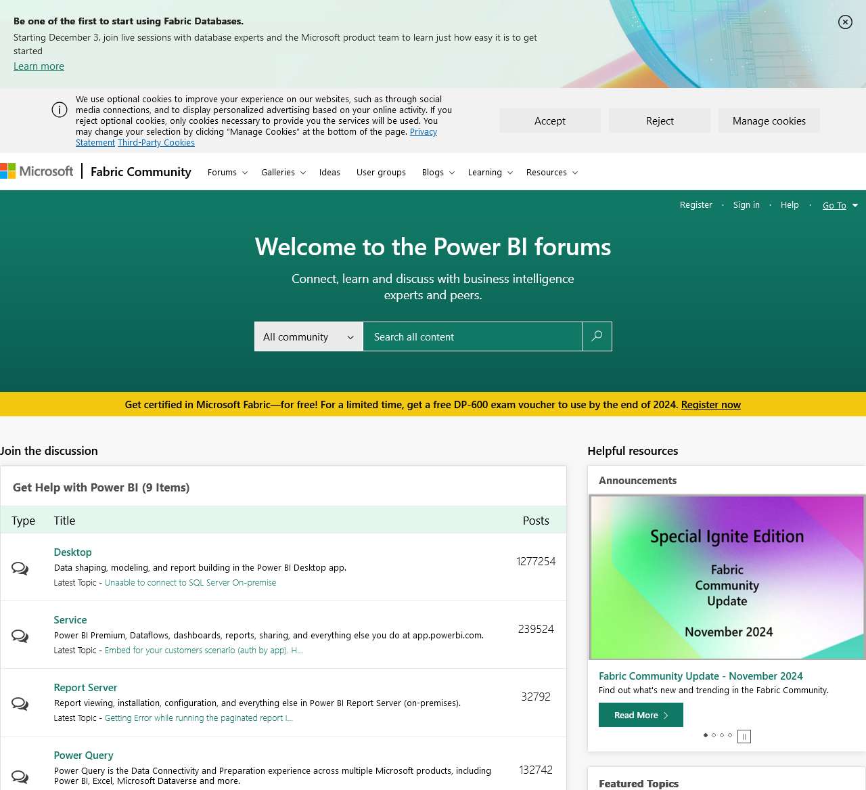Click the Title column header

pyautogui.click(x=64, y=521)
